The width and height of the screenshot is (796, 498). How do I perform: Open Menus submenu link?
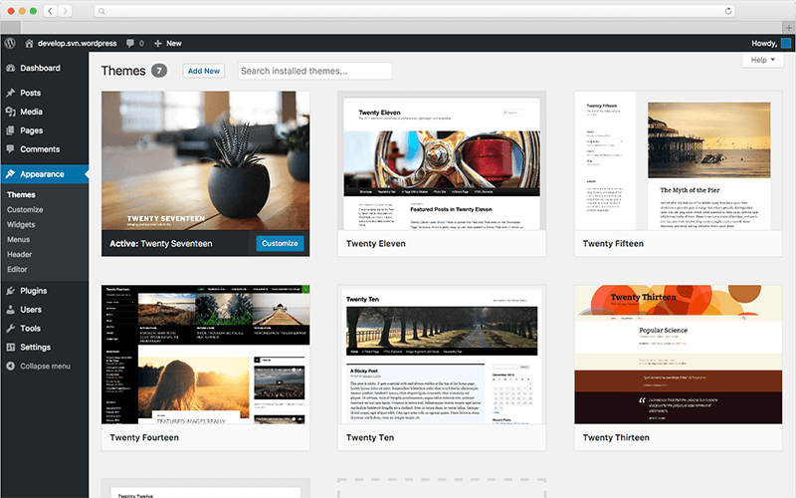coord(18,239)
